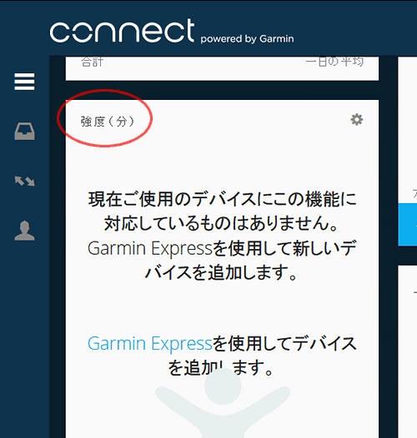Open the user profile icon
Screen dimensions: 417x438
click(25, 231)
